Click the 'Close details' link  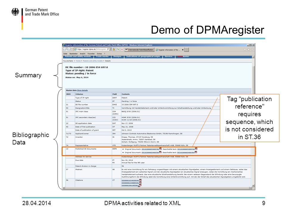coord(82,90)
